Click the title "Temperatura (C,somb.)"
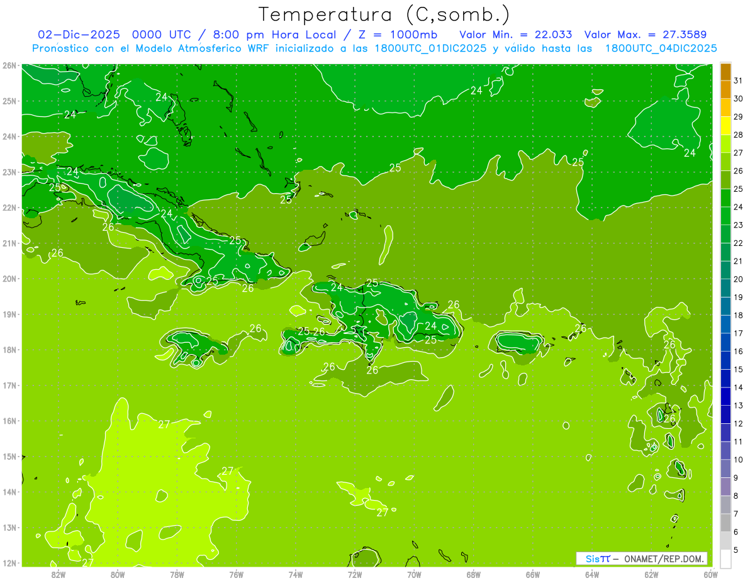The width and height of the screenshot is (755, 583). [x=384, y=14]
